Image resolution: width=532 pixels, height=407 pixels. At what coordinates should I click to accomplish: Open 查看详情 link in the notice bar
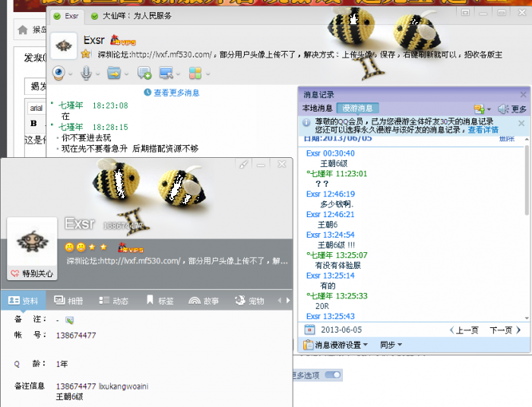[483, 130]
